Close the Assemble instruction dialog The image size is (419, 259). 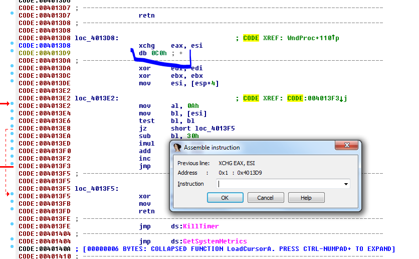347,147
